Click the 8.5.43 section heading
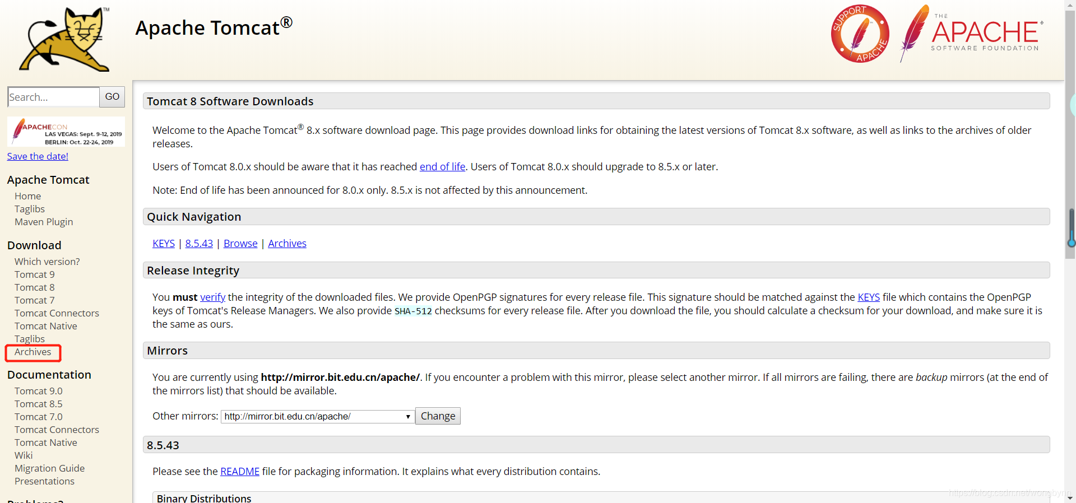The height and width of the screenshot is (503, 1076). pos(163,445)
